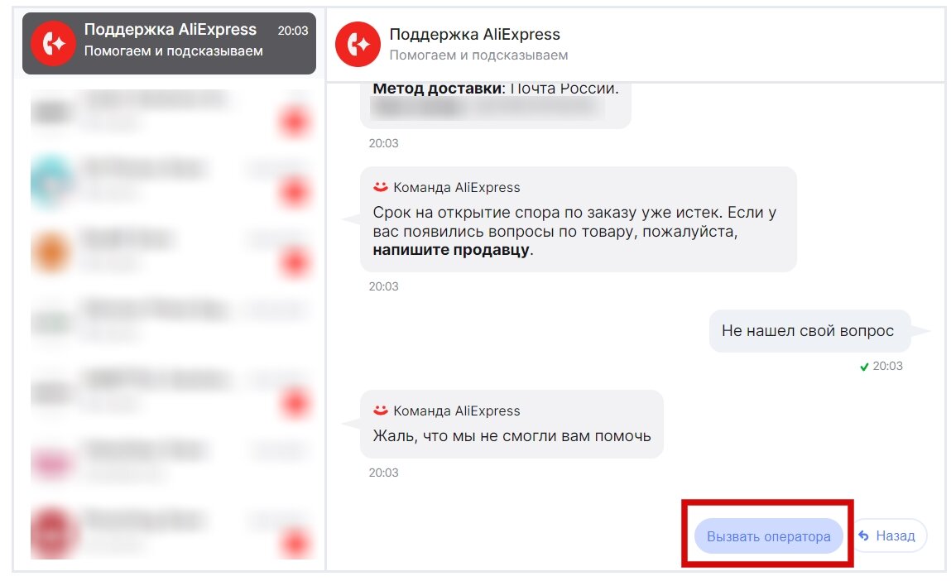Screen dimensions: 951x581
Task: Select the highlighted 'Поддержка AliExpress' chat in sidebar
Action: pos(170,43)
